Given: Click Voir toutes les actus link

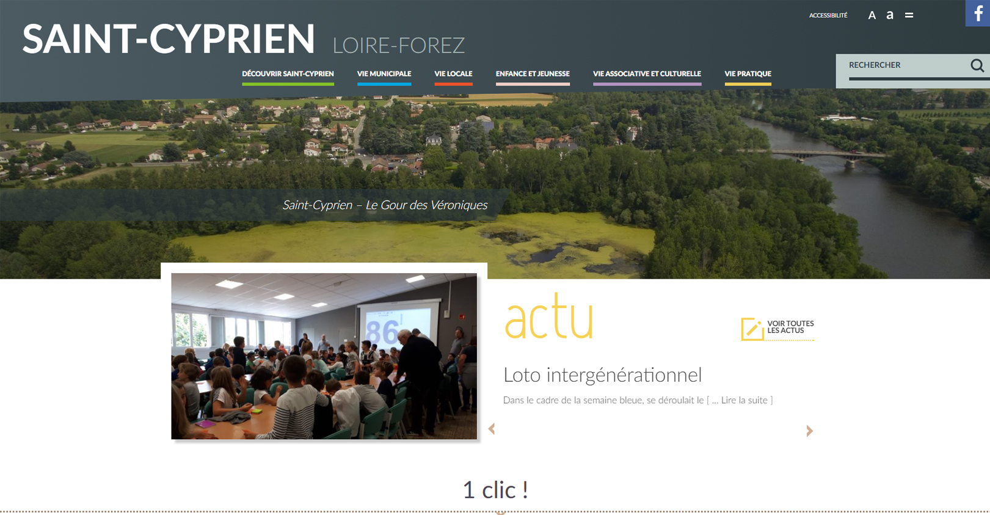Looking at the screenshot, I should [790, 327].
